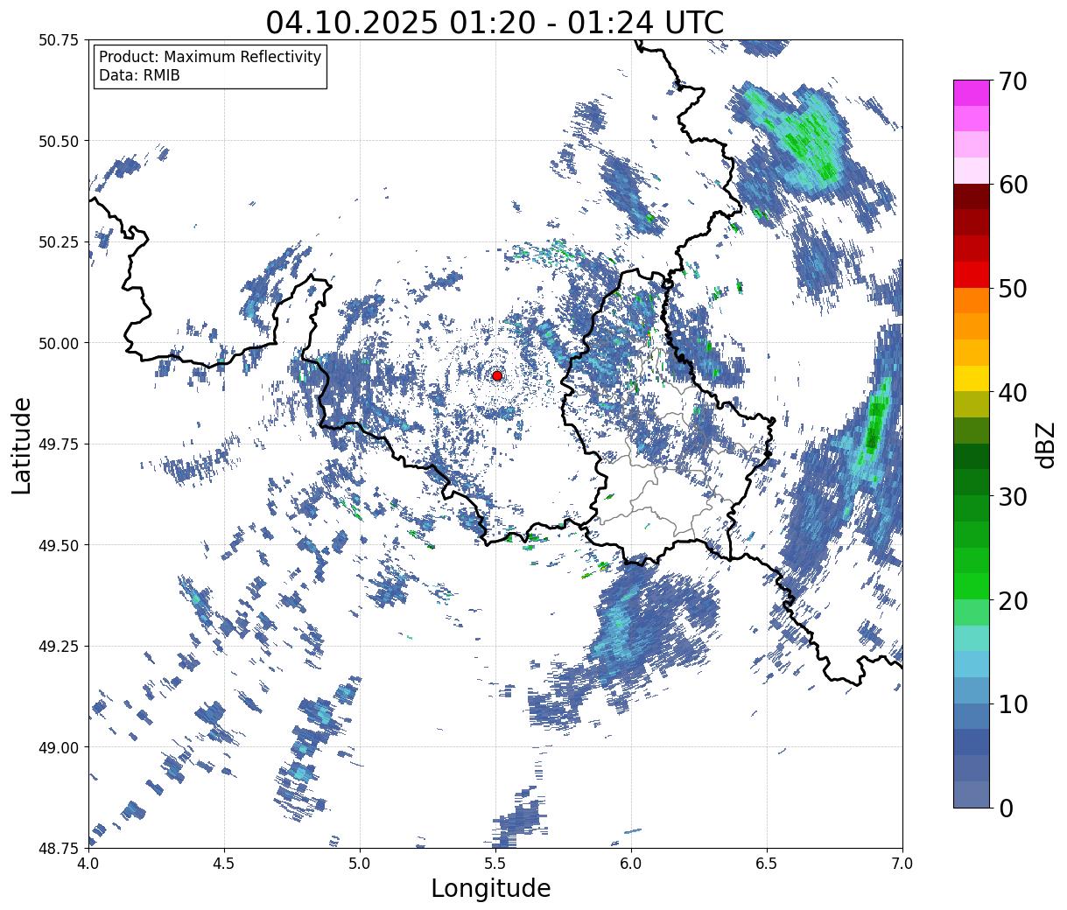Click the latitude tick label 50.75
1067x910 pixels.
pos(59,40)
